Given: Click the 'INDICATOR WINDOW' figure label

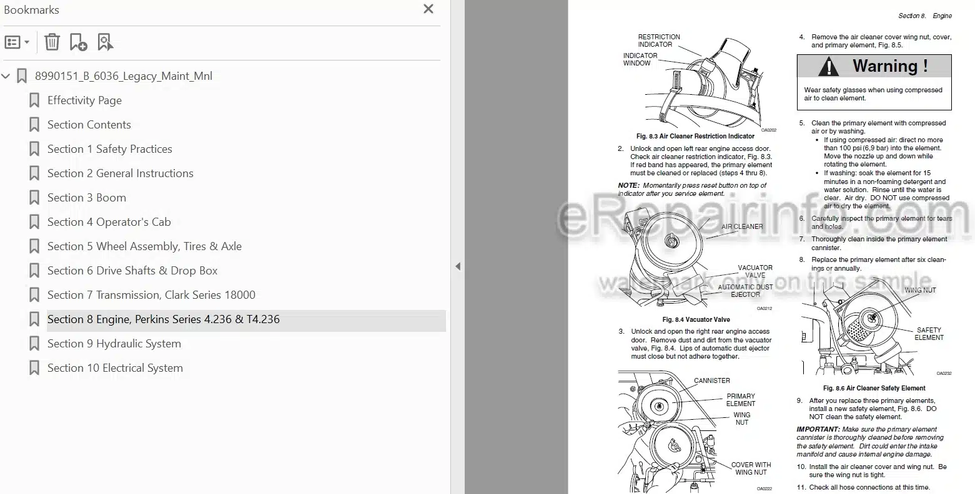Looking at the screenshot, I should pos(640,59).
